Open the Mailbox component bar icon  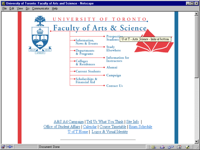(162, 147)
